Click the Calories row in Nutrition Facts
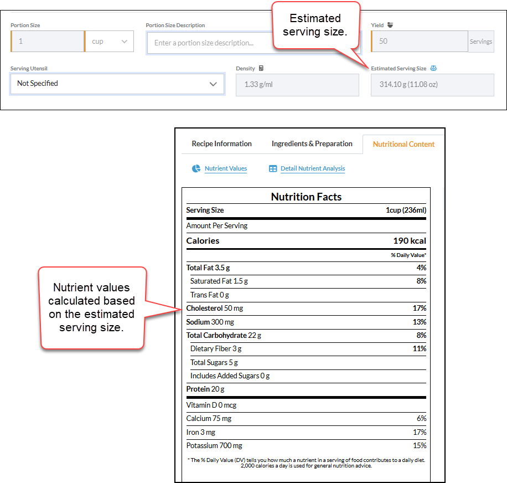This screenshot has width=507, height=483. click(x=306, y=241)
